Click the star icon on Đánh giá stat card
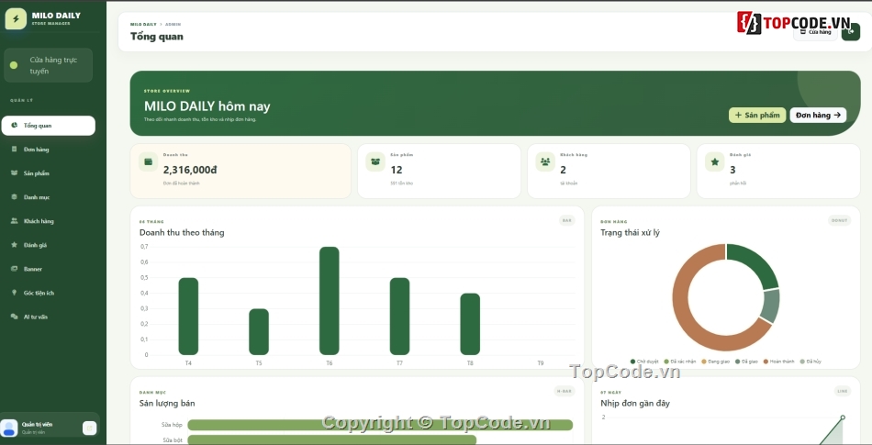 (x=715, y=161)
